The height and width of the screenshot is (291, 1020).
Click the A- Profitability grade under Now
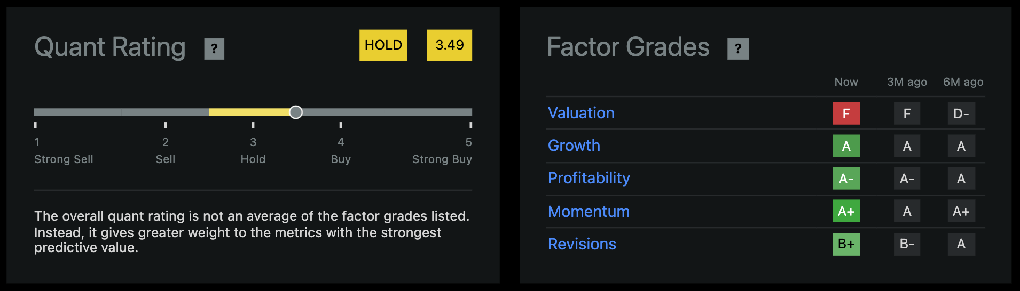point(846,179)
